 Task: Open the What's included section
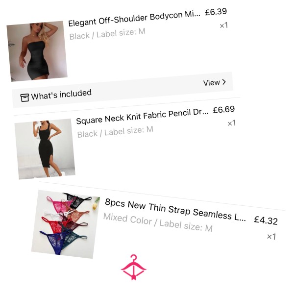click(123, 90)
